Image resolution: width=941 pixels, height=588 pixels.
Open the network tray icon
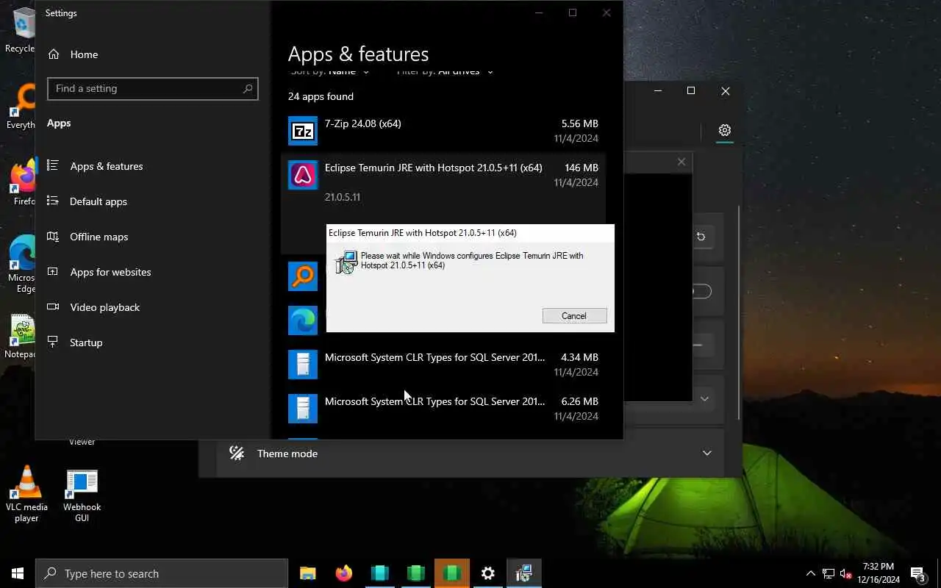(x=828, y=573)
